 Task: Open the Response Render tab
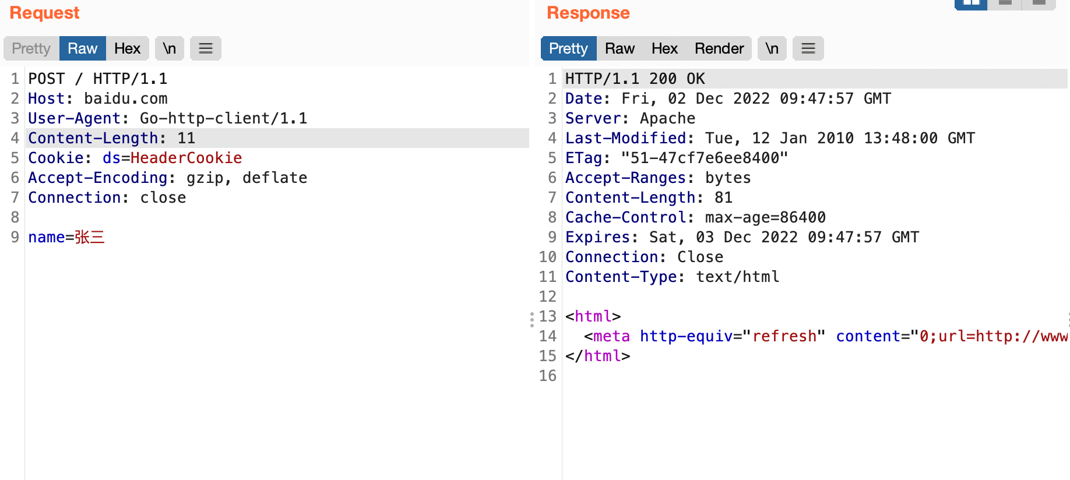point(719,48)
